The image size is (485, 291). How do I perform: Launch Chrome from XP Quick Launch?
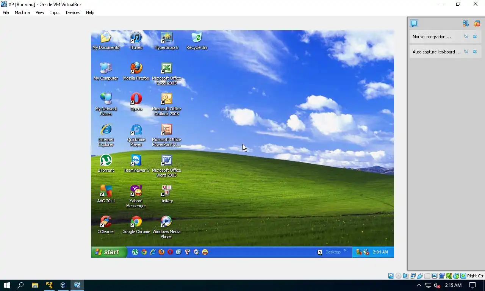[x=144, y=252]
